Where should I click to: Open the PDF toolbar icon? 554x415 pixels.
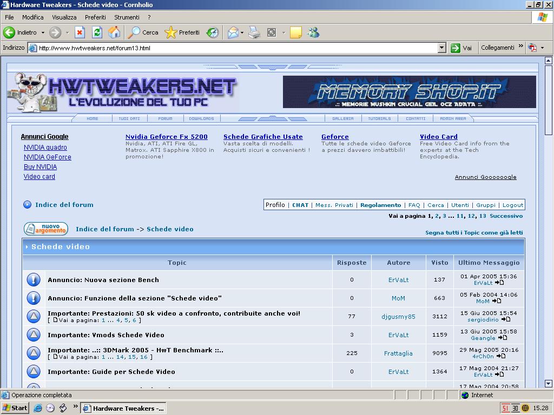point(532,48)
